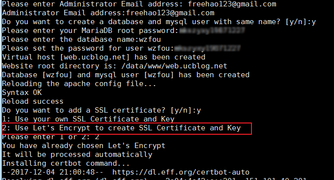
Task: Click the 'Reload success' line
Action: 33,101
